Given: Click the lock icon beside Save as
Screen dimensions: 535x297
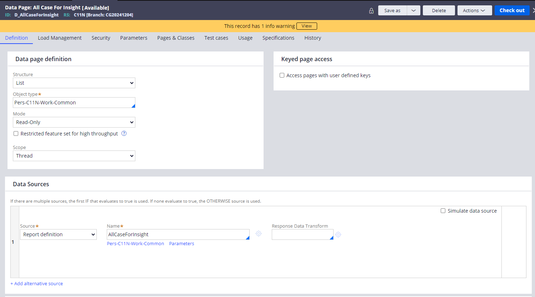Looking at the screenshot, I should 371,11.
